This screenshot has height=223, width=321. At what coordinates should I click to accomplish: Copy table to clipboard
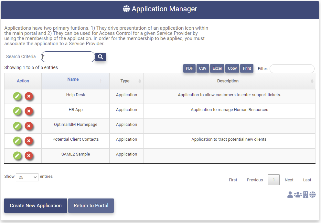(232, 68)
